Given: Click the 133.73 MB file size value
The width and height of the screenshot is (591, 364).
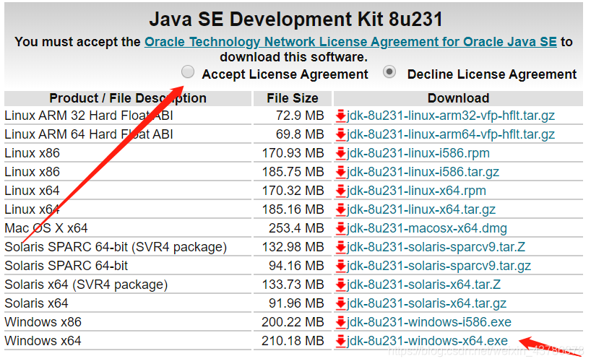Looking at the screenshot, I should [x=293, y=285].
